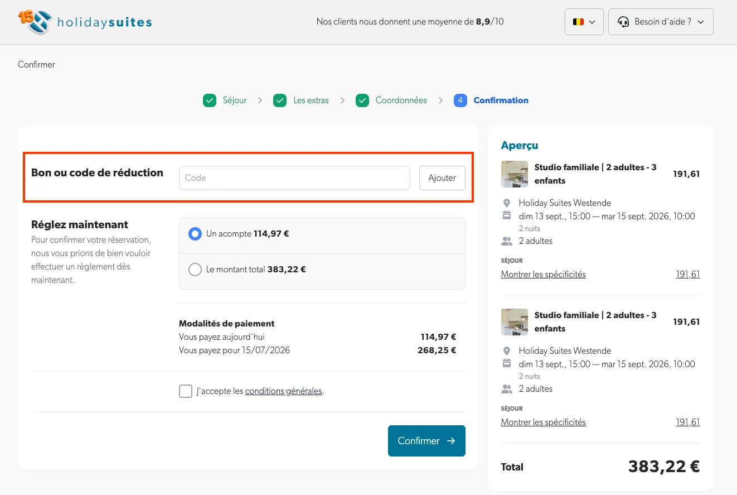Open the conditions générales link

(x=284, y=391)
